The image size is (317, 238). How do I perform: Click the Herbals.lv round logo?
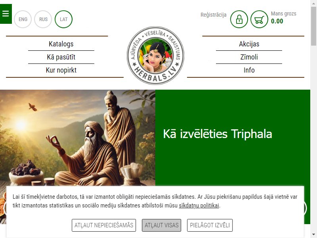tap(155, 56)
